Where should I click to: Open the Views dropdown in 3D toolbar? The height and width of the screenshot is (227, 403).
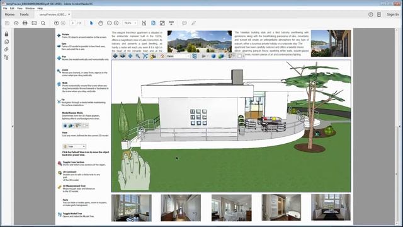[178, 56]
